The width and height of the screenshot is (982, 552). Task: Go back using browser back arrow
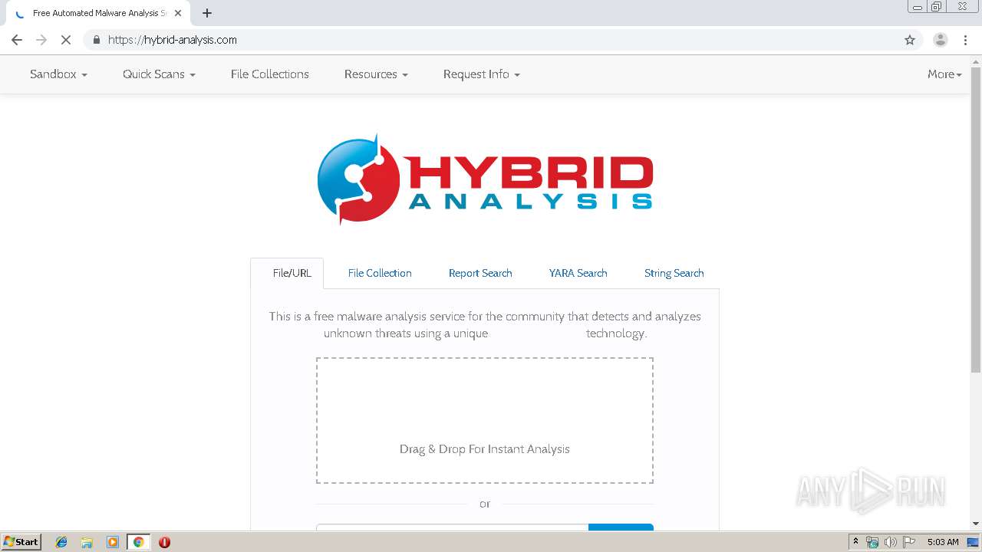click(17, 40)
